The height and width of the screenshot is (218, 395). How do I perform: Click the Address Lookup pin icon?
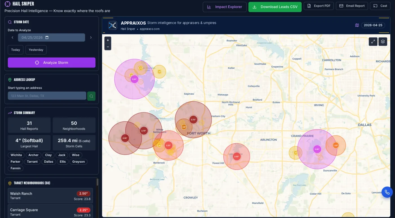pos(10,80)
